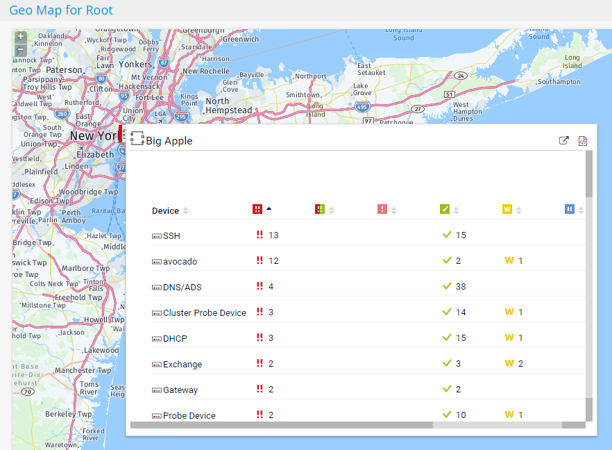Click the Big Apple group icon
Screen dimensions: 612x450
[137, 138]
